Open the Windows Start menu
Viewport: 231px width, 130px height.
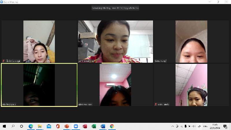pos(4,126)
